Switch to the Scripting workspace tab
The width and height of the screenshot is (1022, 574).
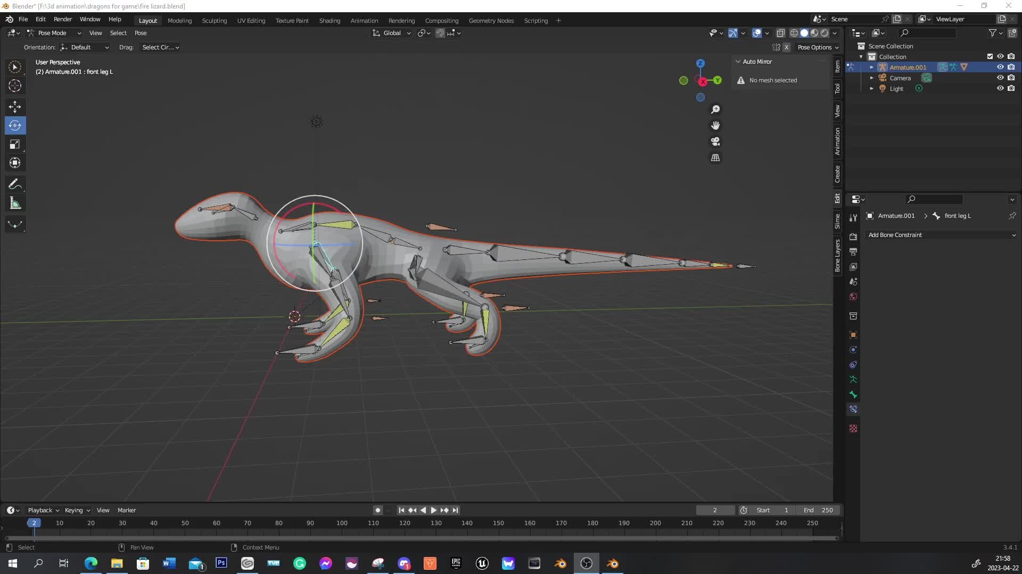(x=536, y=20)
